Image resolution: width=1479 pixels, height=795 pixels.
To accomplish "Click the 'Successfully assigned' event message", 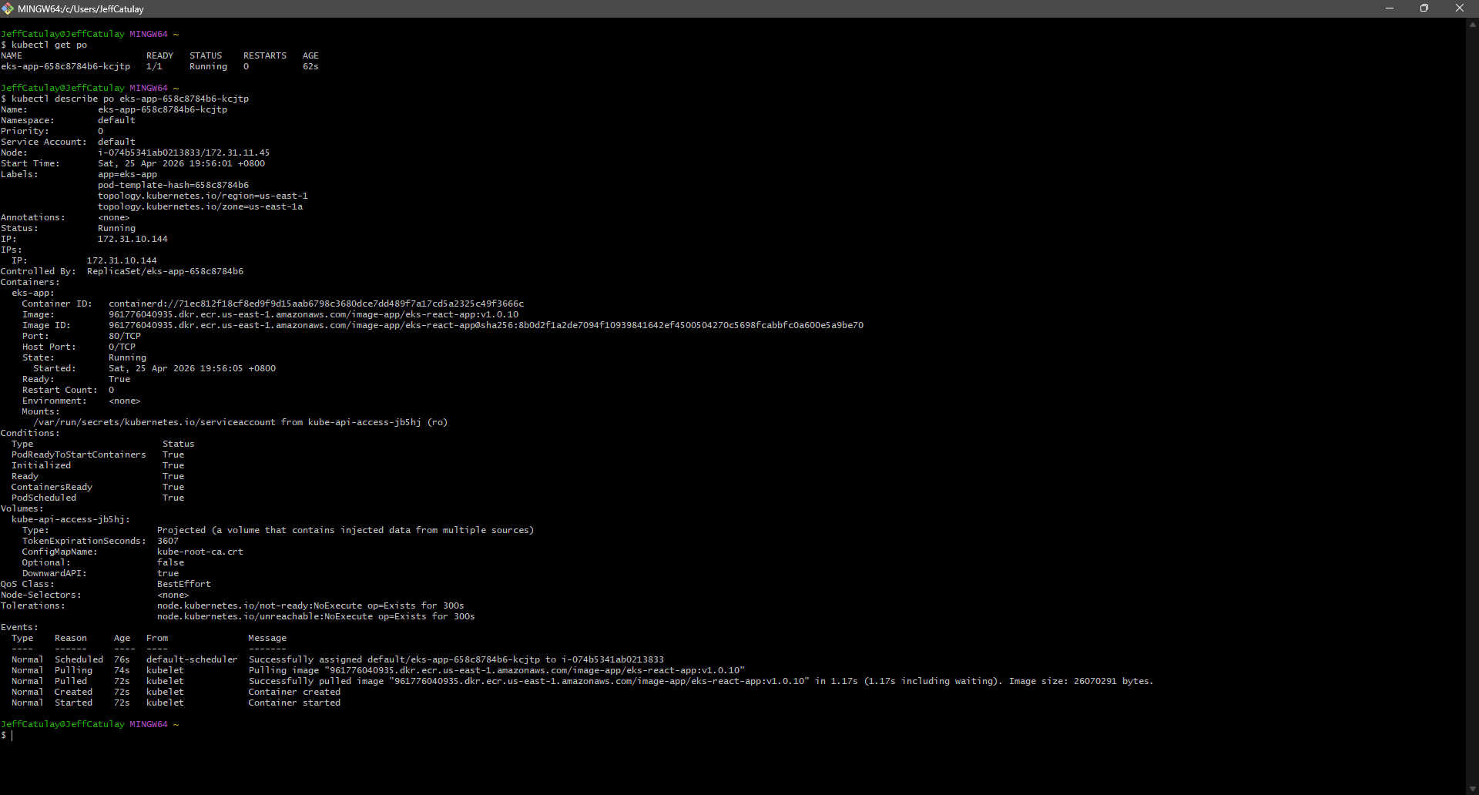I will point(456,659).
